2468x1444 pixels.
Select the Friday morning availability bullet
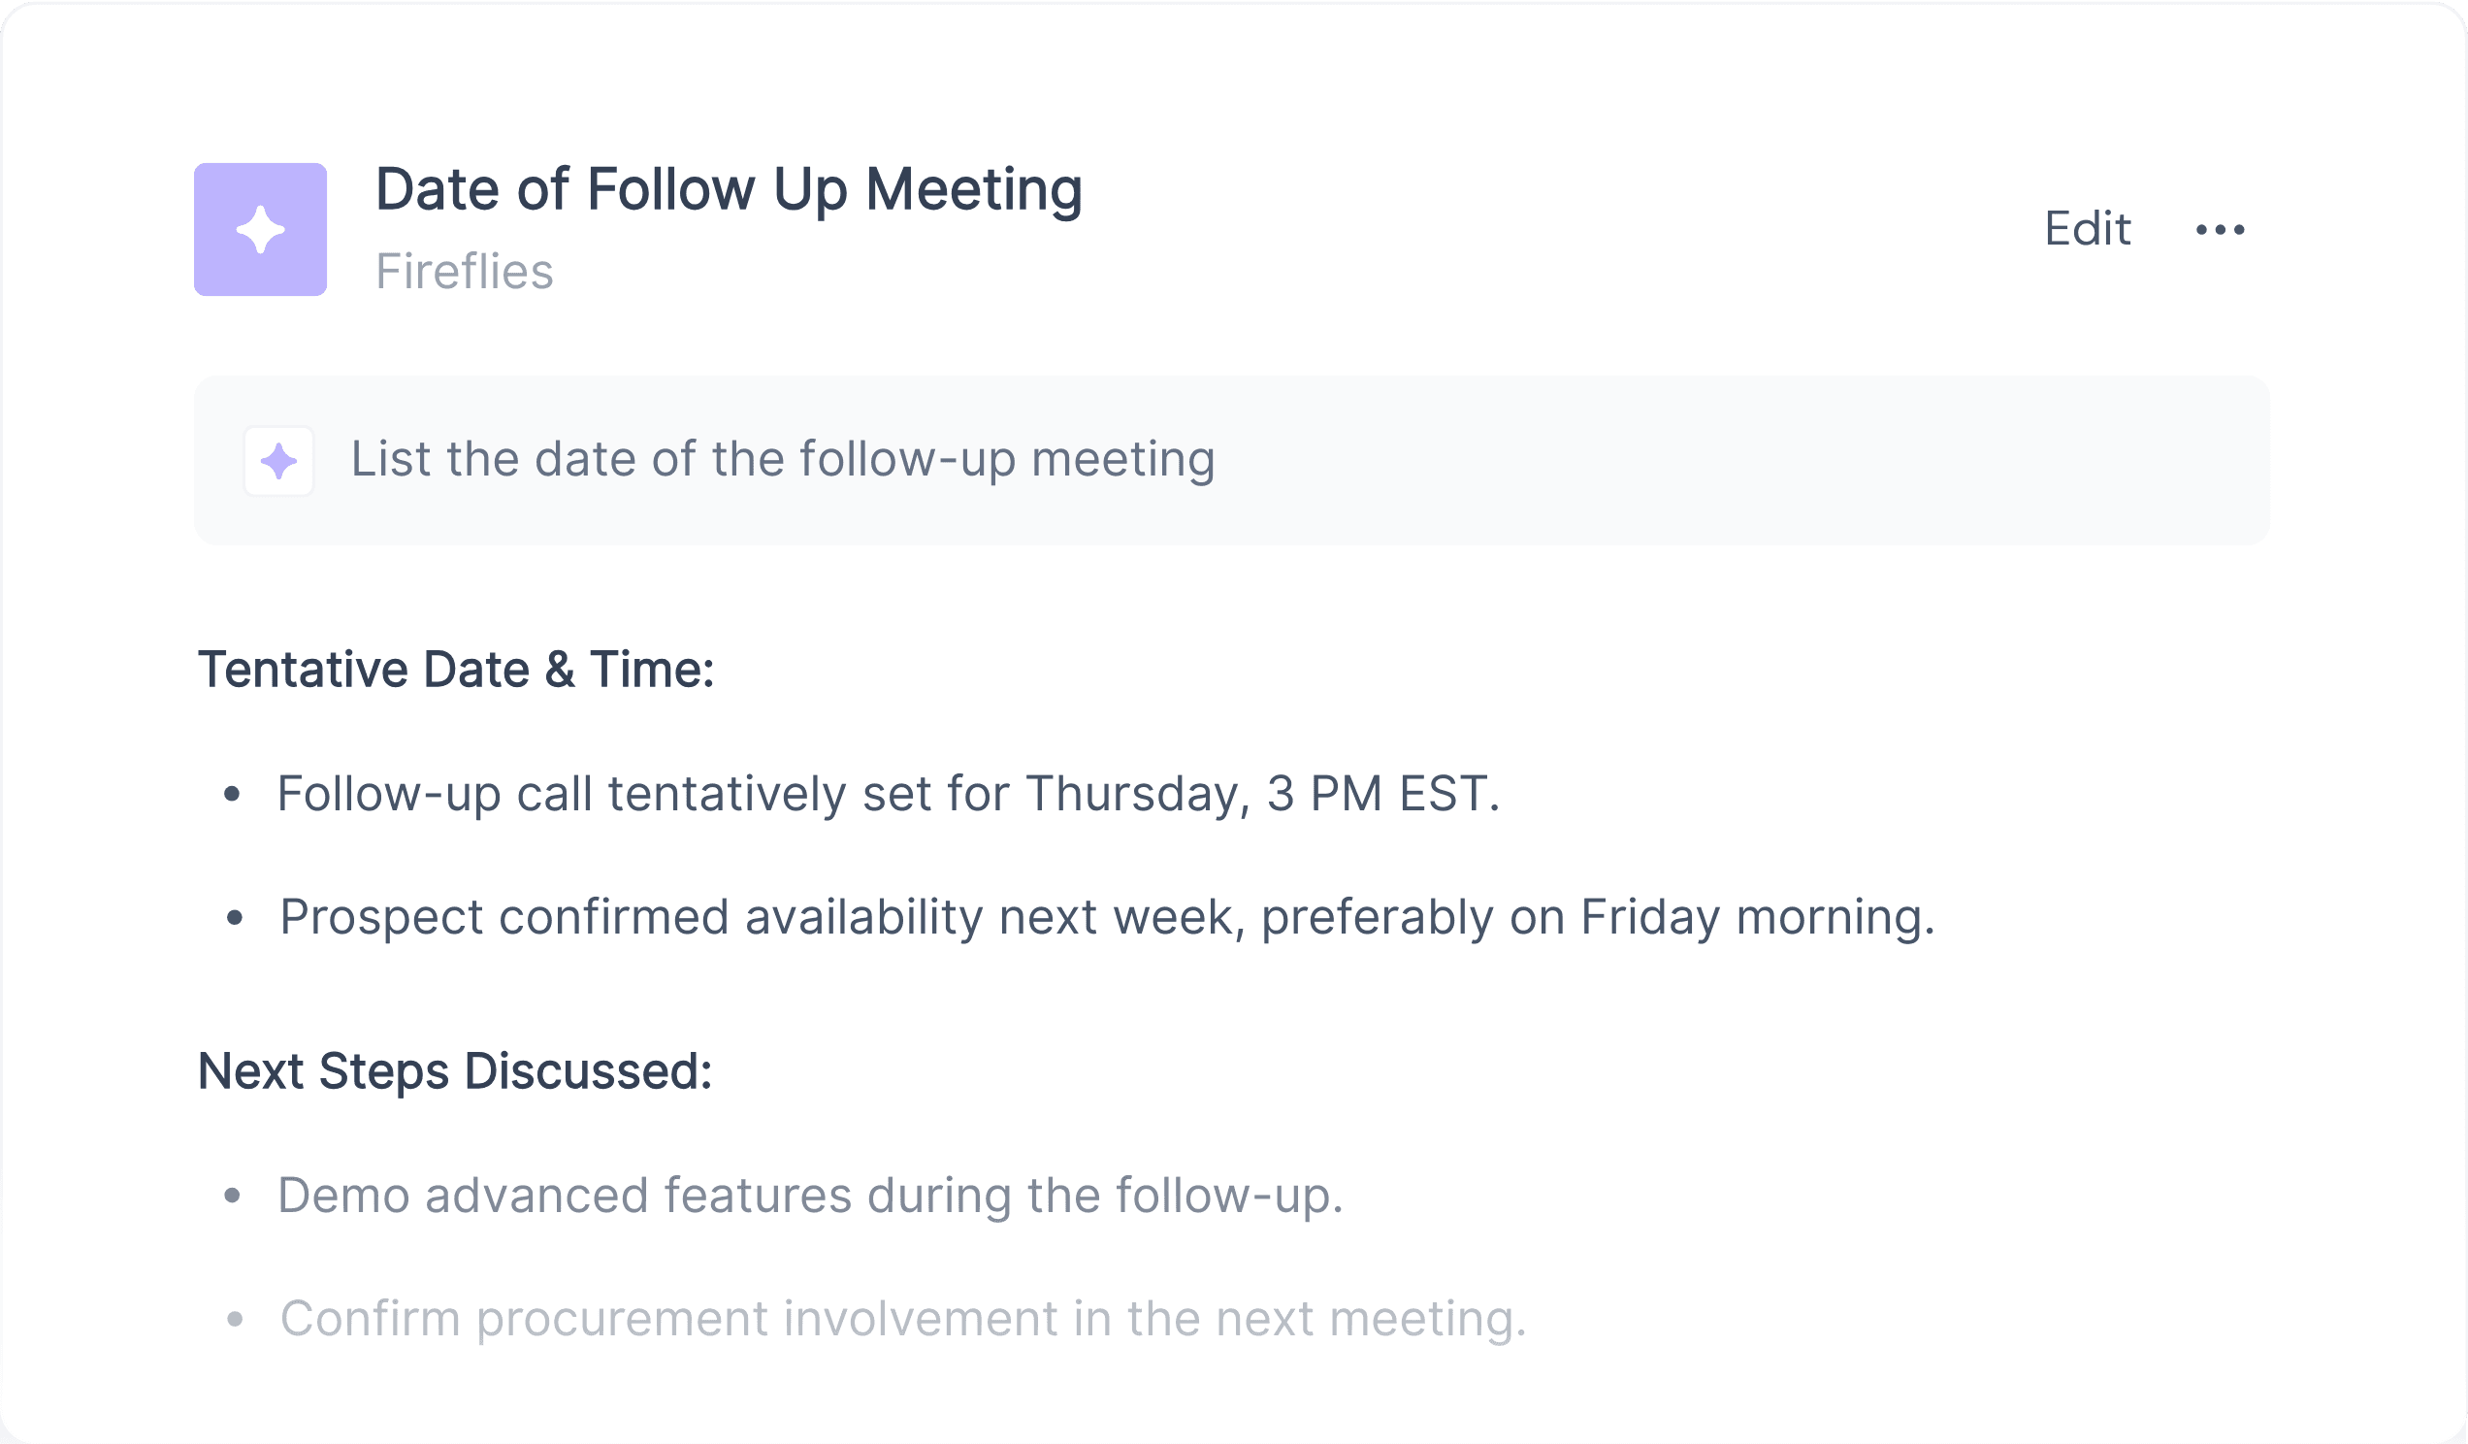click(1108, 918)
